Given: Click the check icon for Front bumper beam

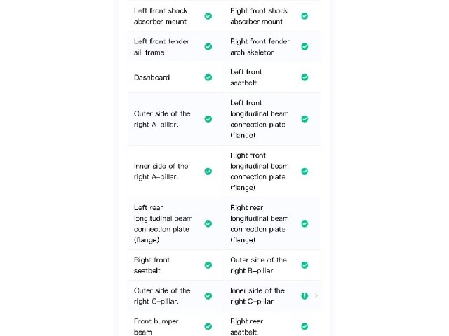Looking at the screenshot, I should pos(208,327).
